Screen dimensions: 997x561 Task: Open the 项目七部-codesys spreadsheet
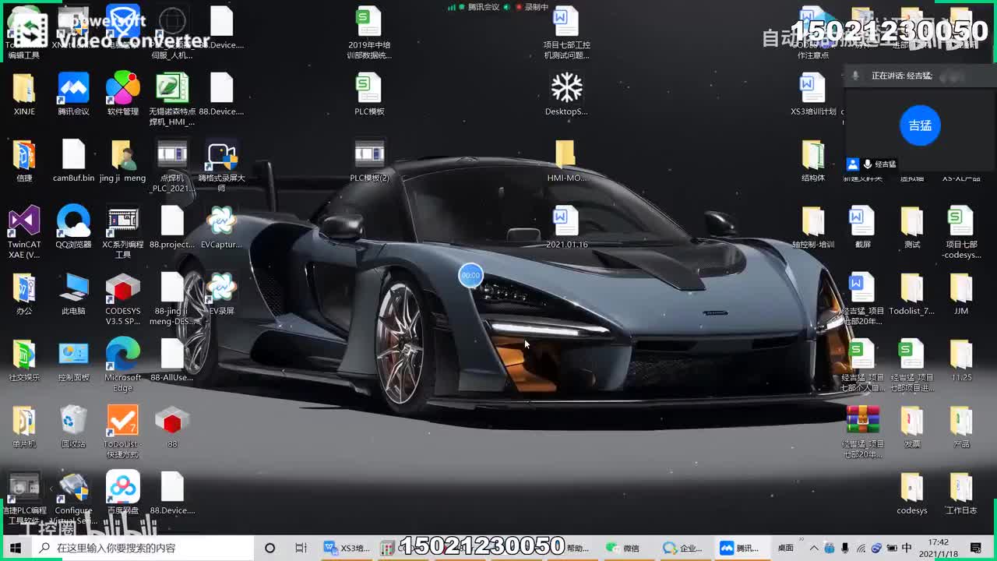coord(961,232)
